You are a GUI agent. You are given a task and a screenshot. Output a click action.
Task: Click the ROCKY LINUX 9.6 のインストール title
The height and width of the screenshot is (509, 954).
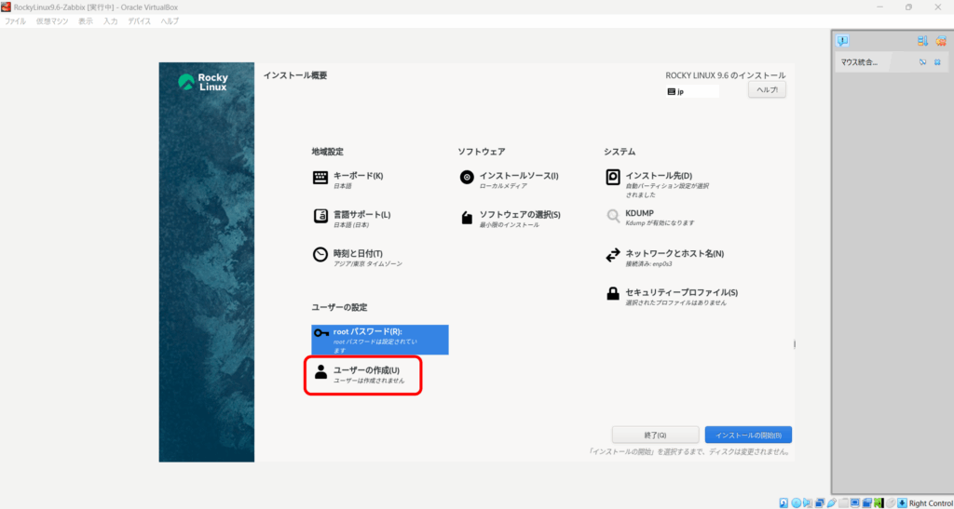(725, 75)
